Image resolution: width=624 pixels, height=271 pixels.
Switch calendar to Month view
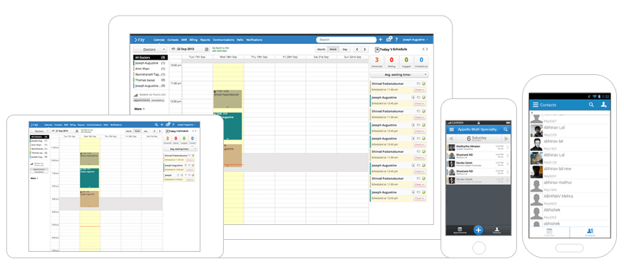click(321, 50)
